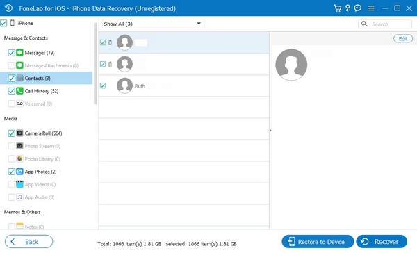
Task: Click the Recover button
Action: point(382,242)
